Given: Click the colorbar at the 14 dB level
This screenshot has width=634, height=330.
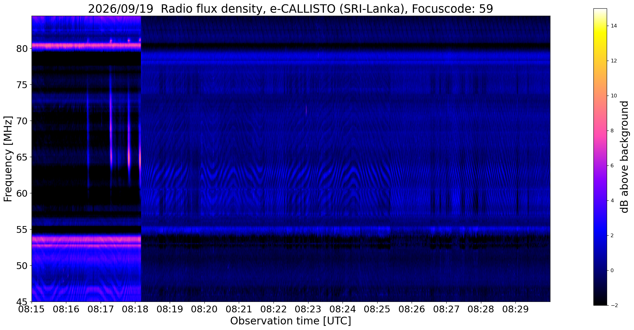Looking at the screenshot, I should pos(600,26).
